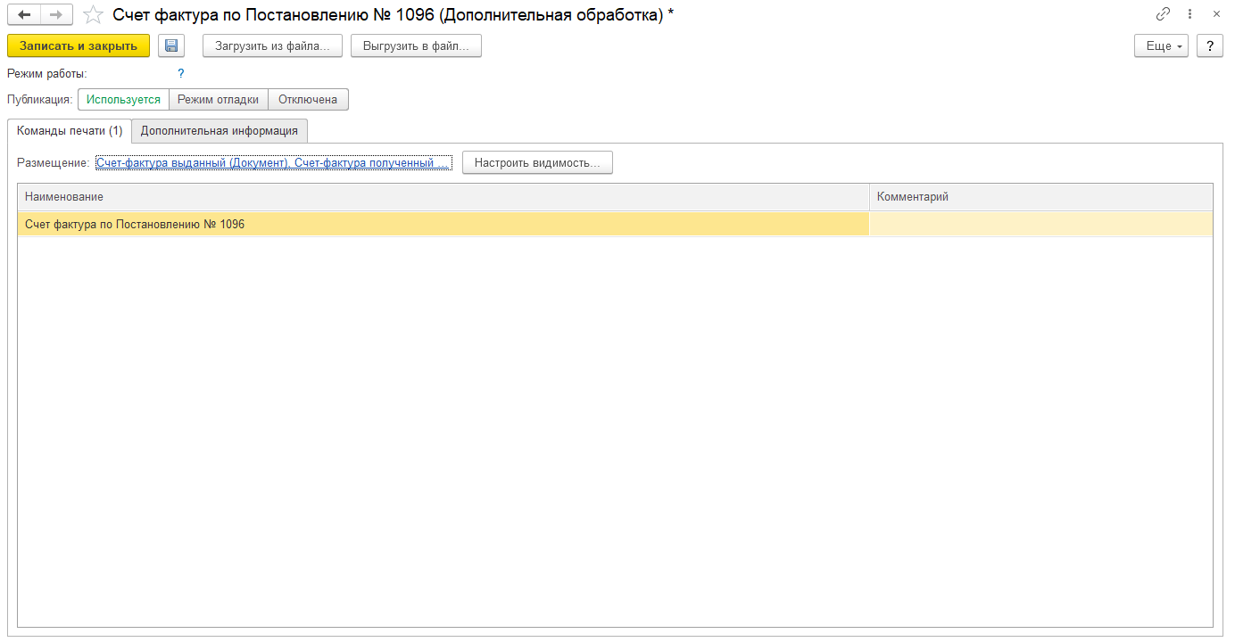This screenshot has height=642, width=1235.
Task: Close the form with the X icon
Action: coord(1216,14)
